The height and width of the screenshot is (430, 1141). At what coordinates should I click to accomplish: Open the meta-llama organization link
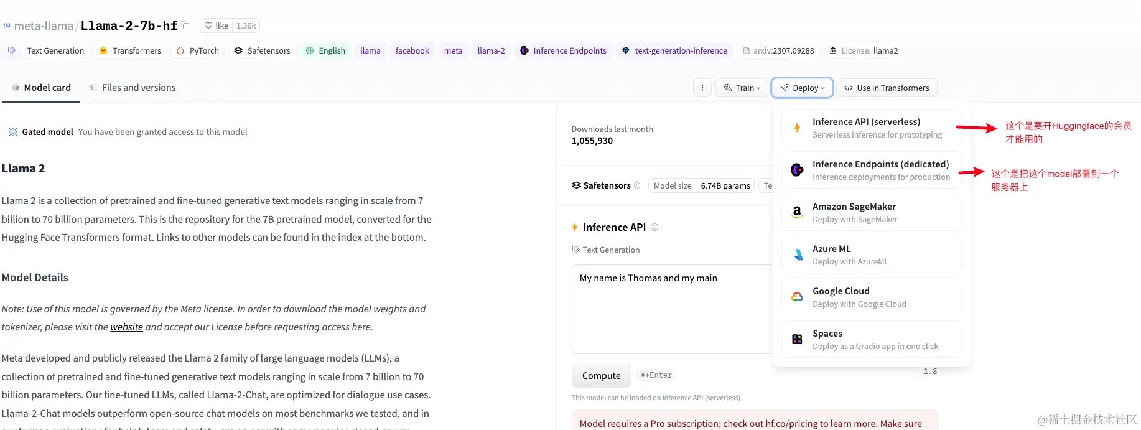click(x=44, y=26)
